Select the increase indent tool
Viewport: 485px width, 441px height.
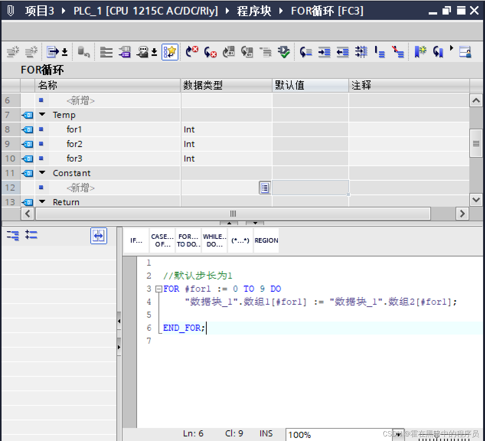point(324,52)
